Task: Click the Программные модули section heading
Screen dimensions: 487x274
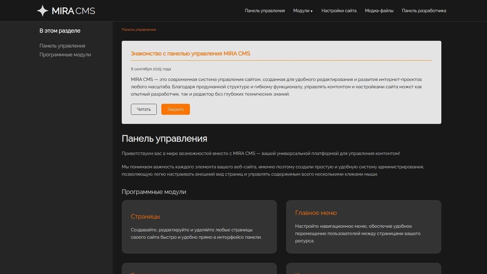Action: click(x=154, y=192)
